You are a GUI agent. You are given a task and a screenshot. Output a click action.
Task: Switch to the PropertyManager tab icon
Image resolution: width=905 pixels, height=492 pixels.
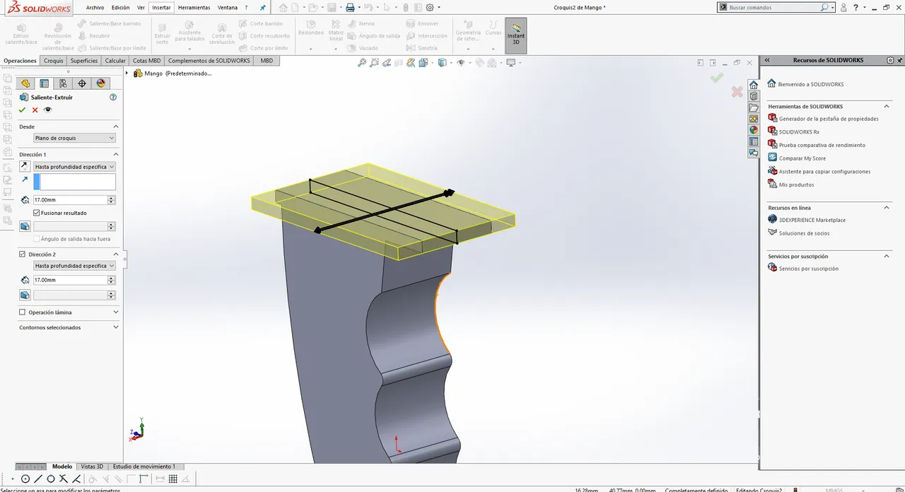[44, 83]
